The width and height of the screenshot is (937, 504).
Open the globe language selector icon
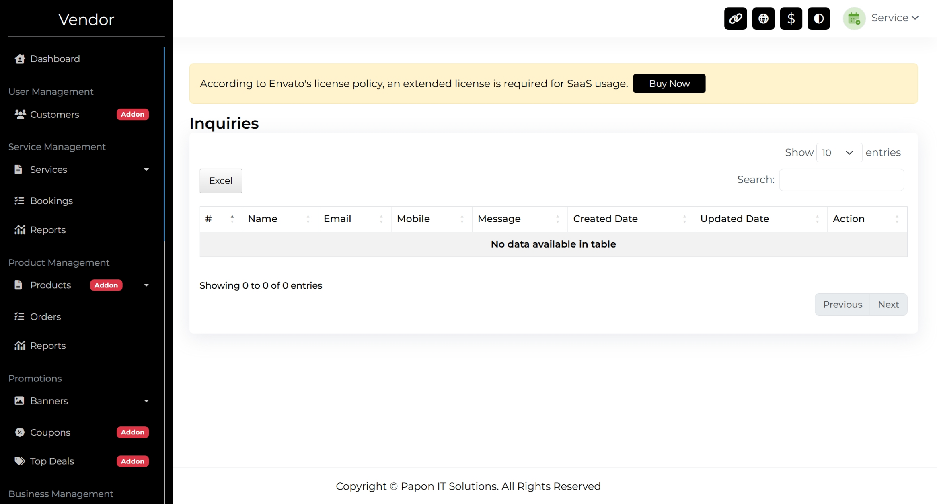pyautogui.click(x=763, y=18)
